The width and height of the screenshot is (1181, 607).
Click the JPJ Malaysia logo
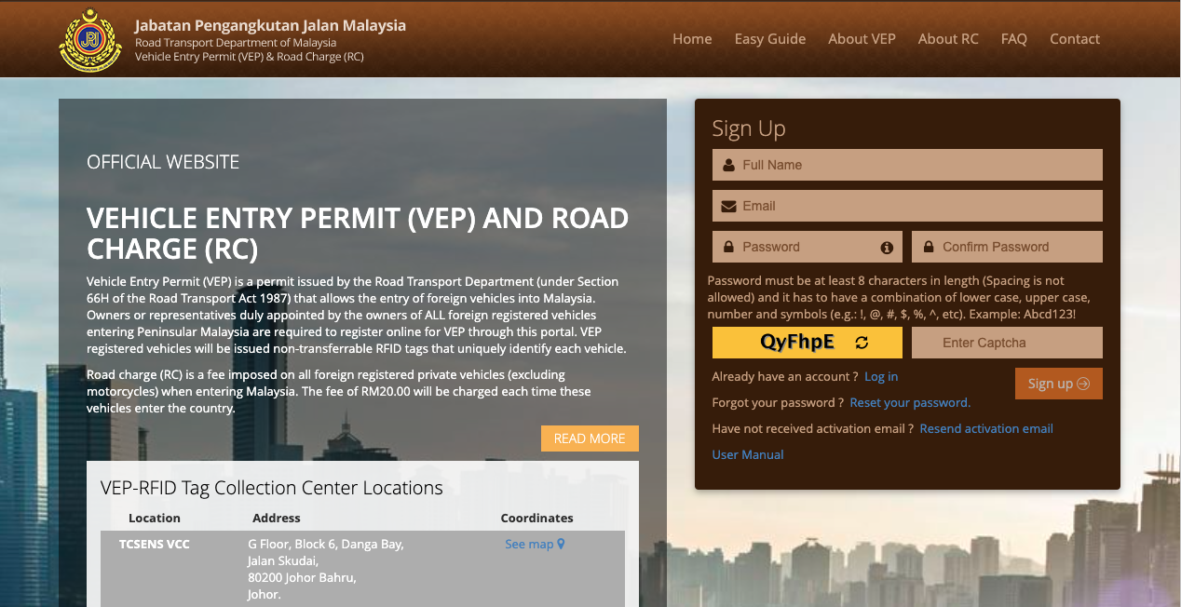pos(89,39)
